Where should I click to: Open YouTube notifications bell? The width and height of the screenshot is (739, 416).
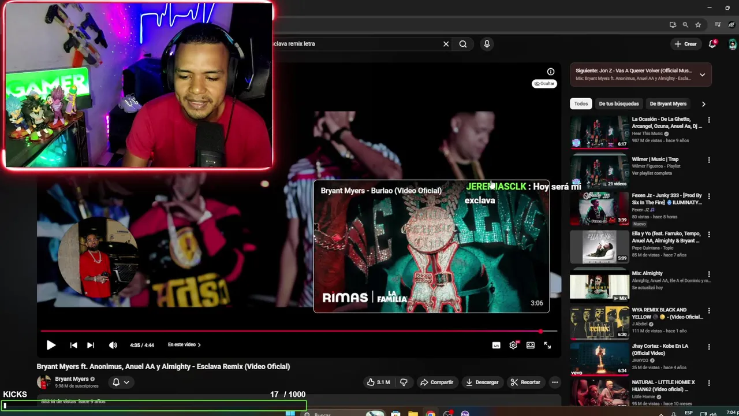[713, 44]
